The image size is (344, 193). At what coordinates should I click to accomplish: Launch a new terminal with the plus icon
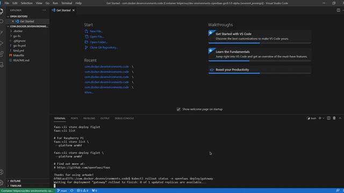[x=320, y=118]
